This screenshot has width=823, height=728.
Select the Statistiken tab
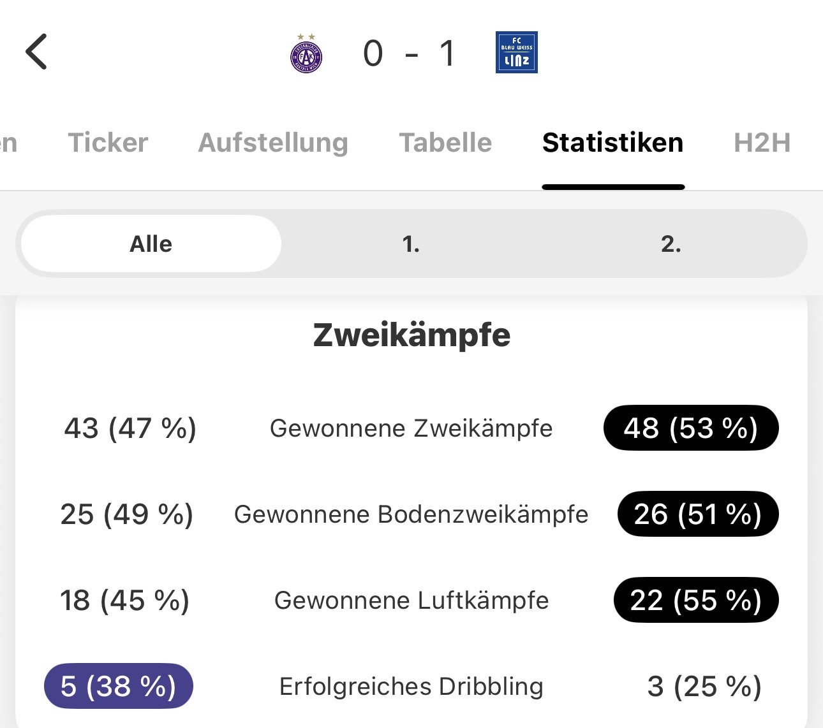[612, 143]
